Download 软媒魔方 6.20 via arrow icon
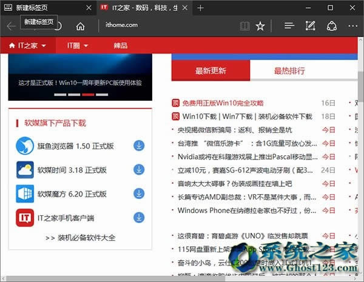The width and height of the screenshot is (364, 282). pos(139,193)
